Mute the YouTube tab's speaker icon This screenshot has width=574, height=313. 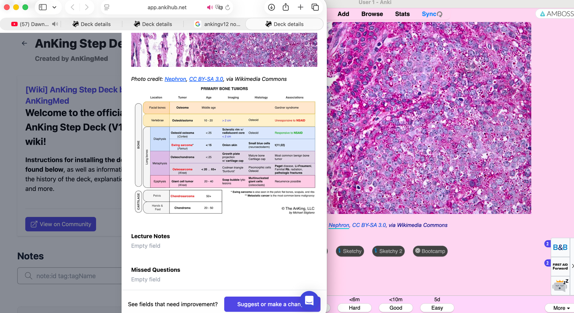point(55,24)
